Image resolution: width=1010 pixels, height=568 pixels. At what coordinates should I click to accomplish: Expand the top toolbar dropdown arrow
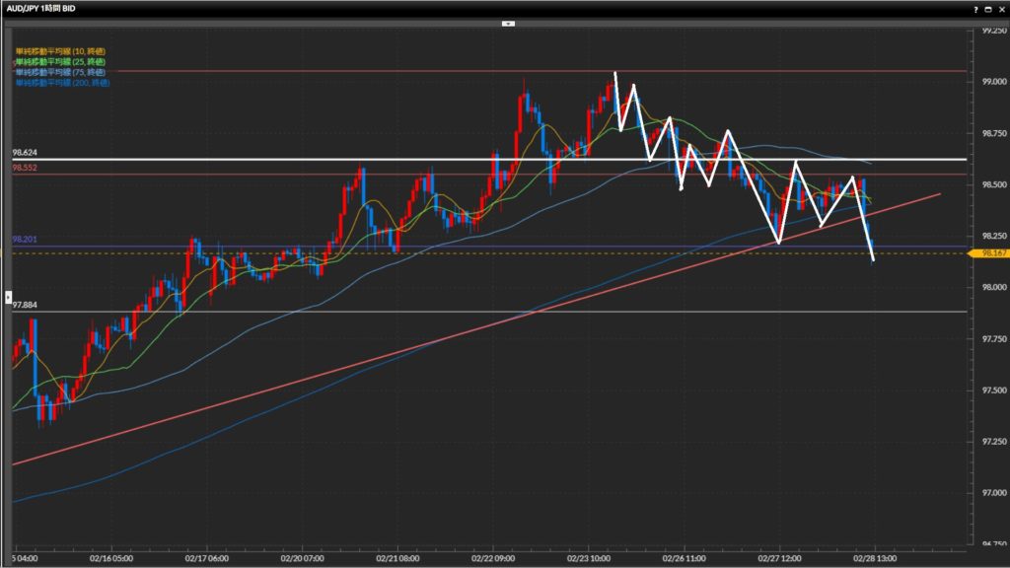[x=508, y=22]
